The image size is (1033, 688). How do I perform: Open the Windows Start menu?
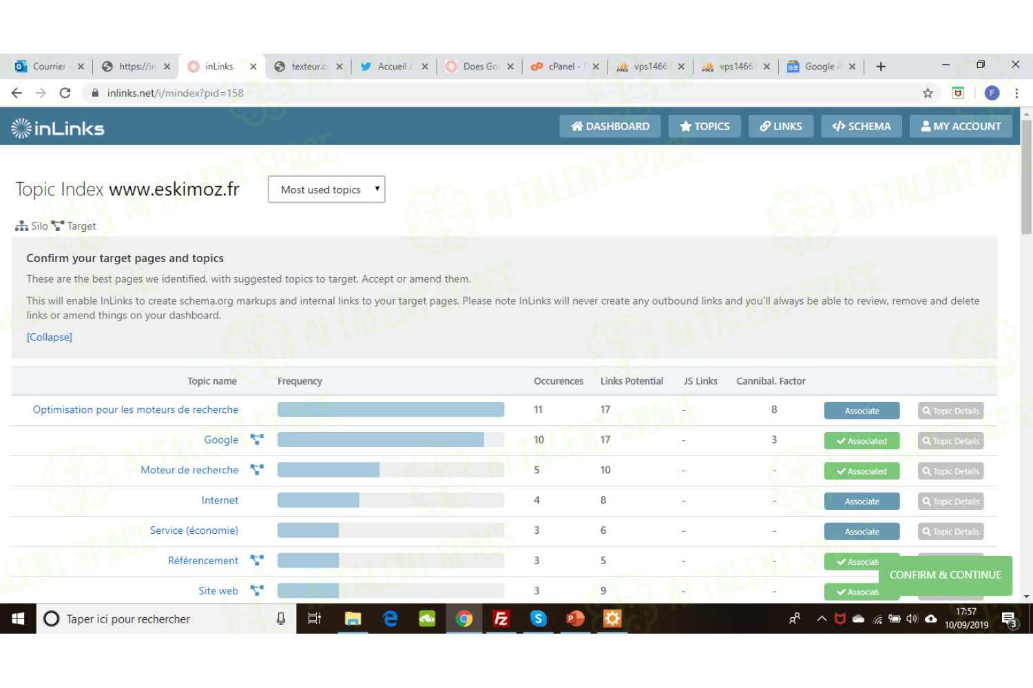18,619
